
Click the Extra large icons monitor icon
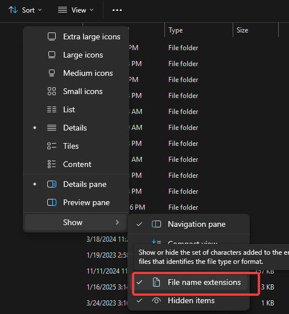(x=52, y=37)
